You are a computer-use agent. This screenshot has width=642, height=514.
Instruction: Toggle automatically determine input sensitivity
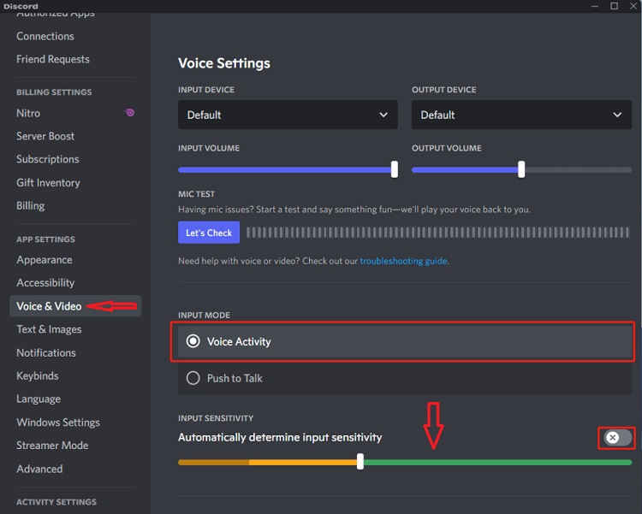click(617, 438)
